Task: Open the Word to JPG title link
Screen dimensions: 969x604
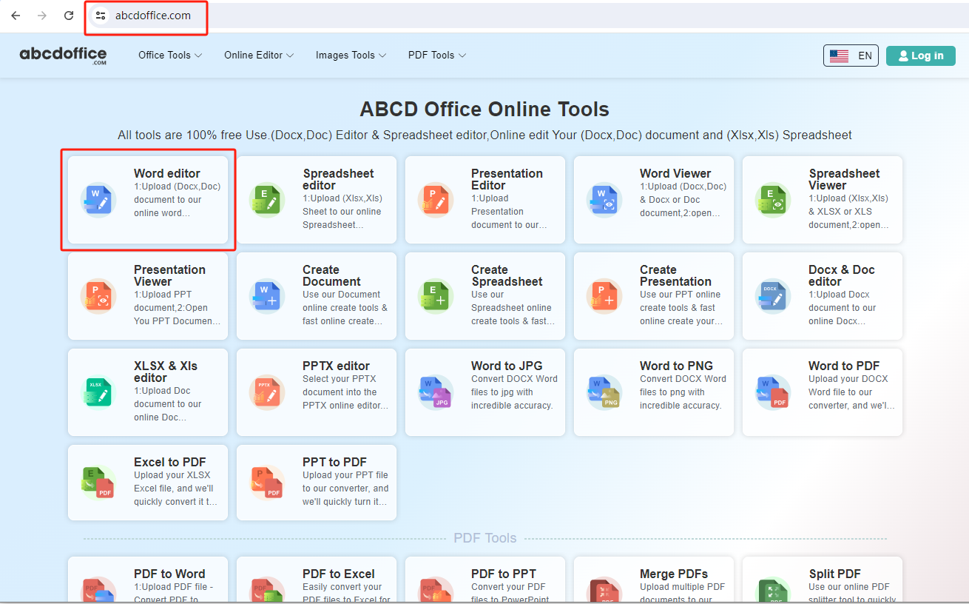Action: pyautogui.click(x=507, y=366)
